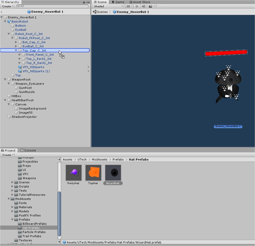
Task: Click Enemy_HoverBot 1 breadcrumb in Scene view
Action: click(x=131, y=12)
